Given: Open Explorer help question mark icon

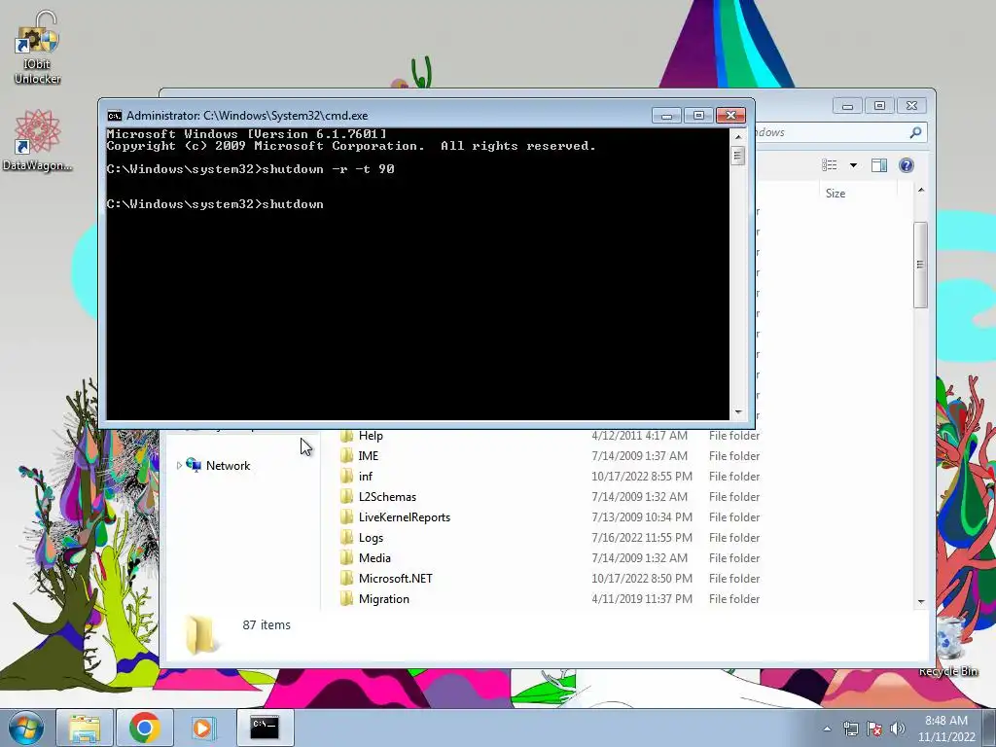Looking at the screenshot, I should point(907,165).
